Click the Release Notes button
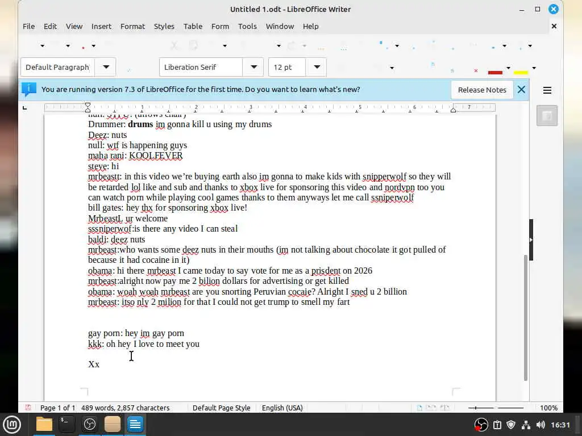582x436 pixels. click(482, 90)
